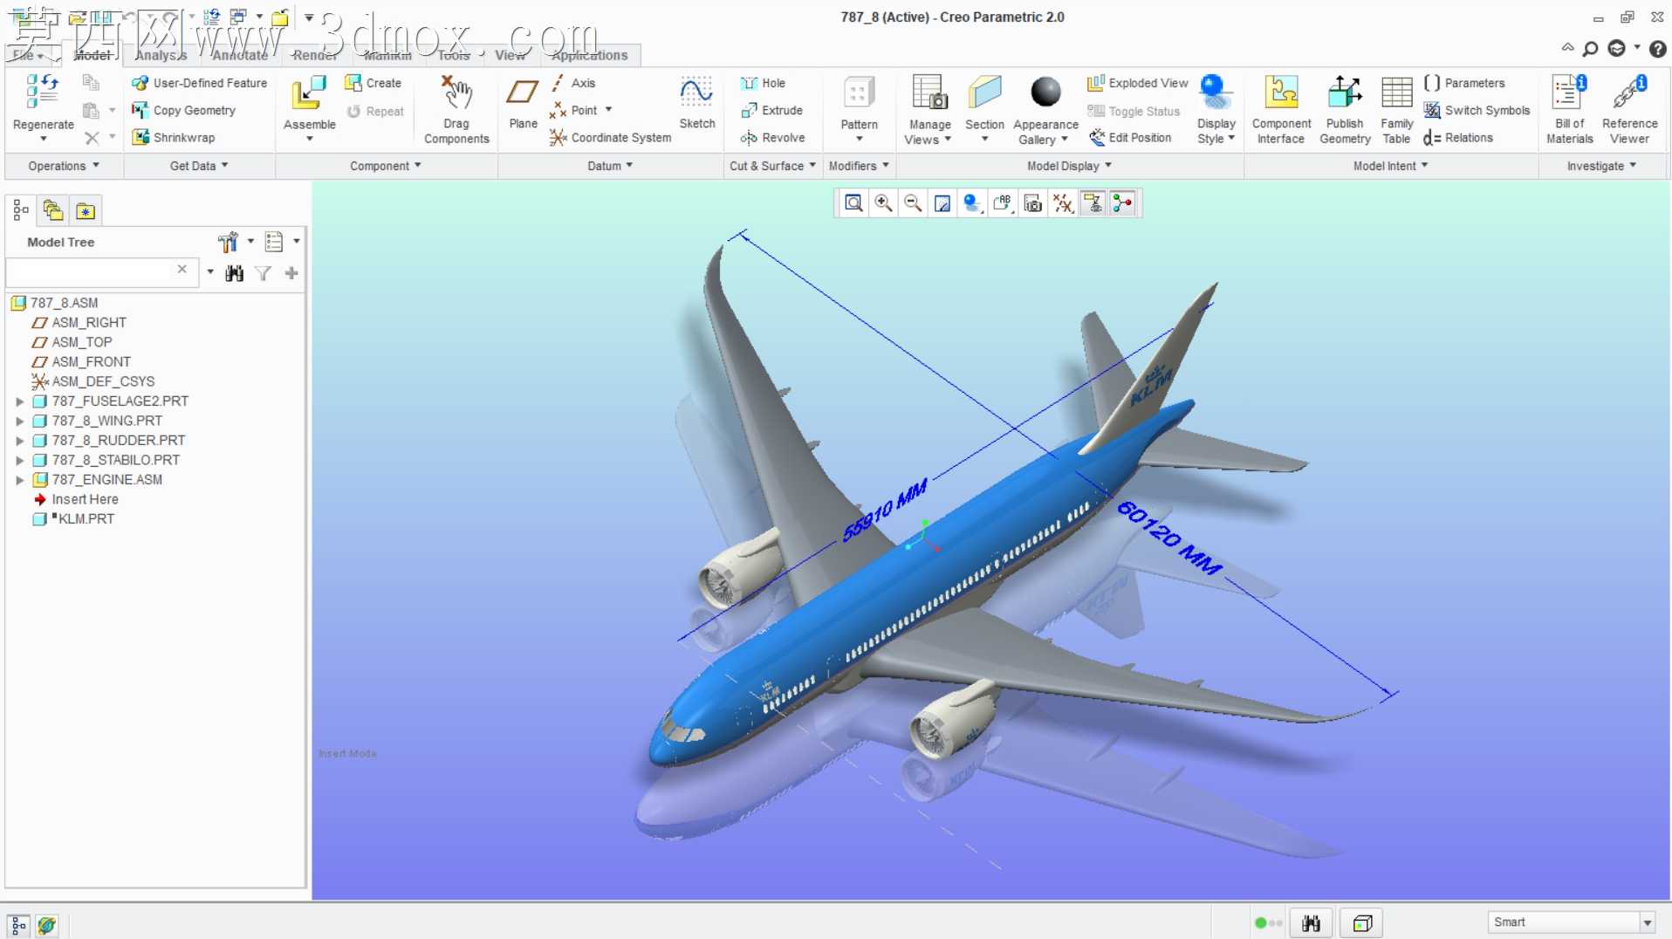Switch to the View ribbon tab
Screen dimensions: 1672x939
point(511,55)
